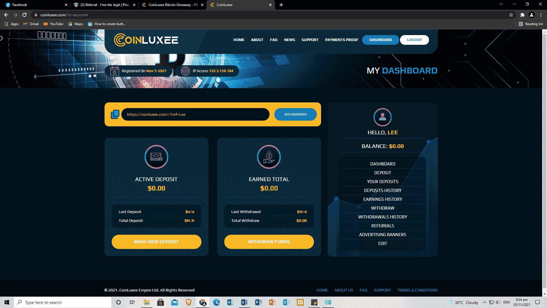Switch to the CoinLuxee Bitcoin Giveaway tab
Image resolution: width=547 pixels, height=308 pixels.
(173, 5)
